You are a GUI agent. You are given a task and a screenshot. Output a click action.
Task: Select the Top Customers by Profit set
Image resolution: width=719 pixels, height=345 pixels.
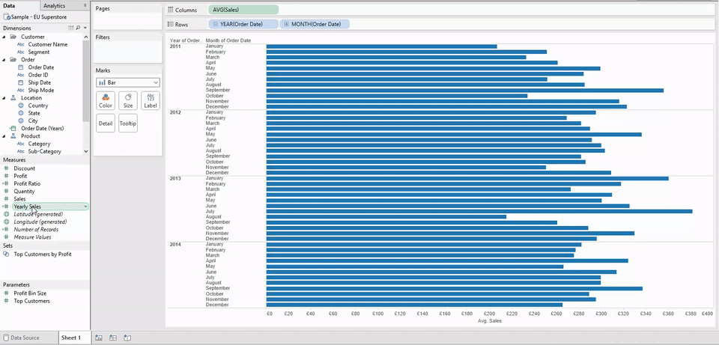42,254
